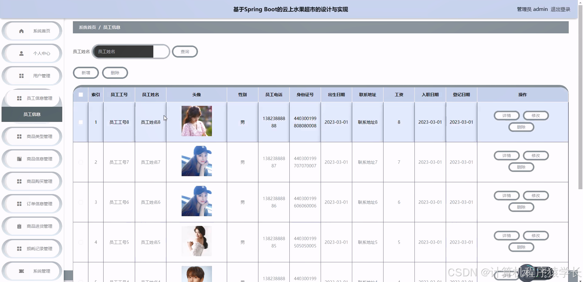Expand 订单信息管理 sidebar menu
This screenshot has width=583, height=282.
point(32,204)
